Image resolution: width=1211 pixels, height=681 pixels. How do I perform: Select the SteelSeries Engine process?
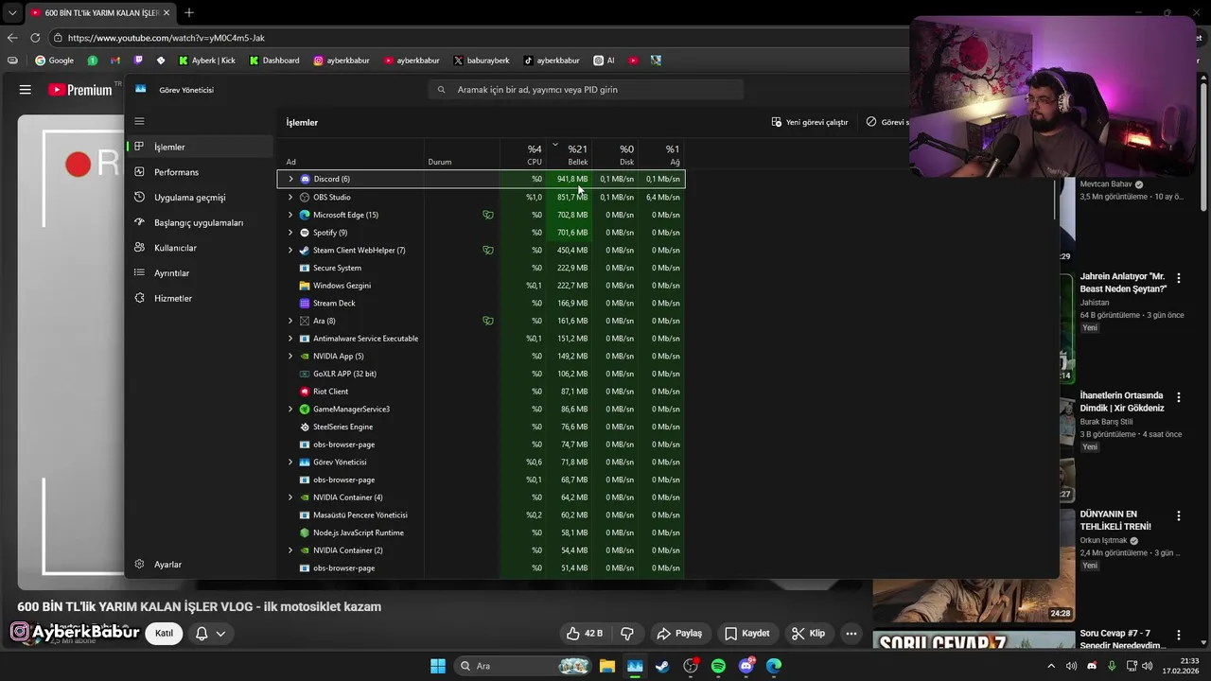[x=481, y=427]
